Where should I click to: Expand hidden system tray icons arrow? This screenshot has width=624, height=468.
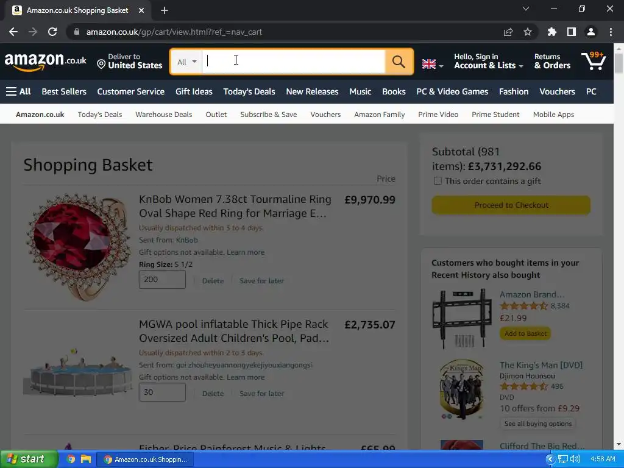[550, 459]
